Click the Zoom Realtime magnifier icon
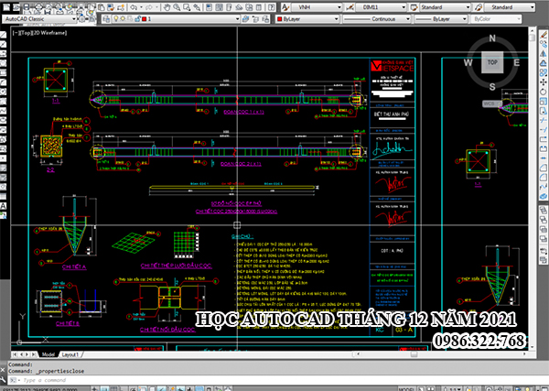Screen dimensions: 549x391 click(x=177, y=7)
